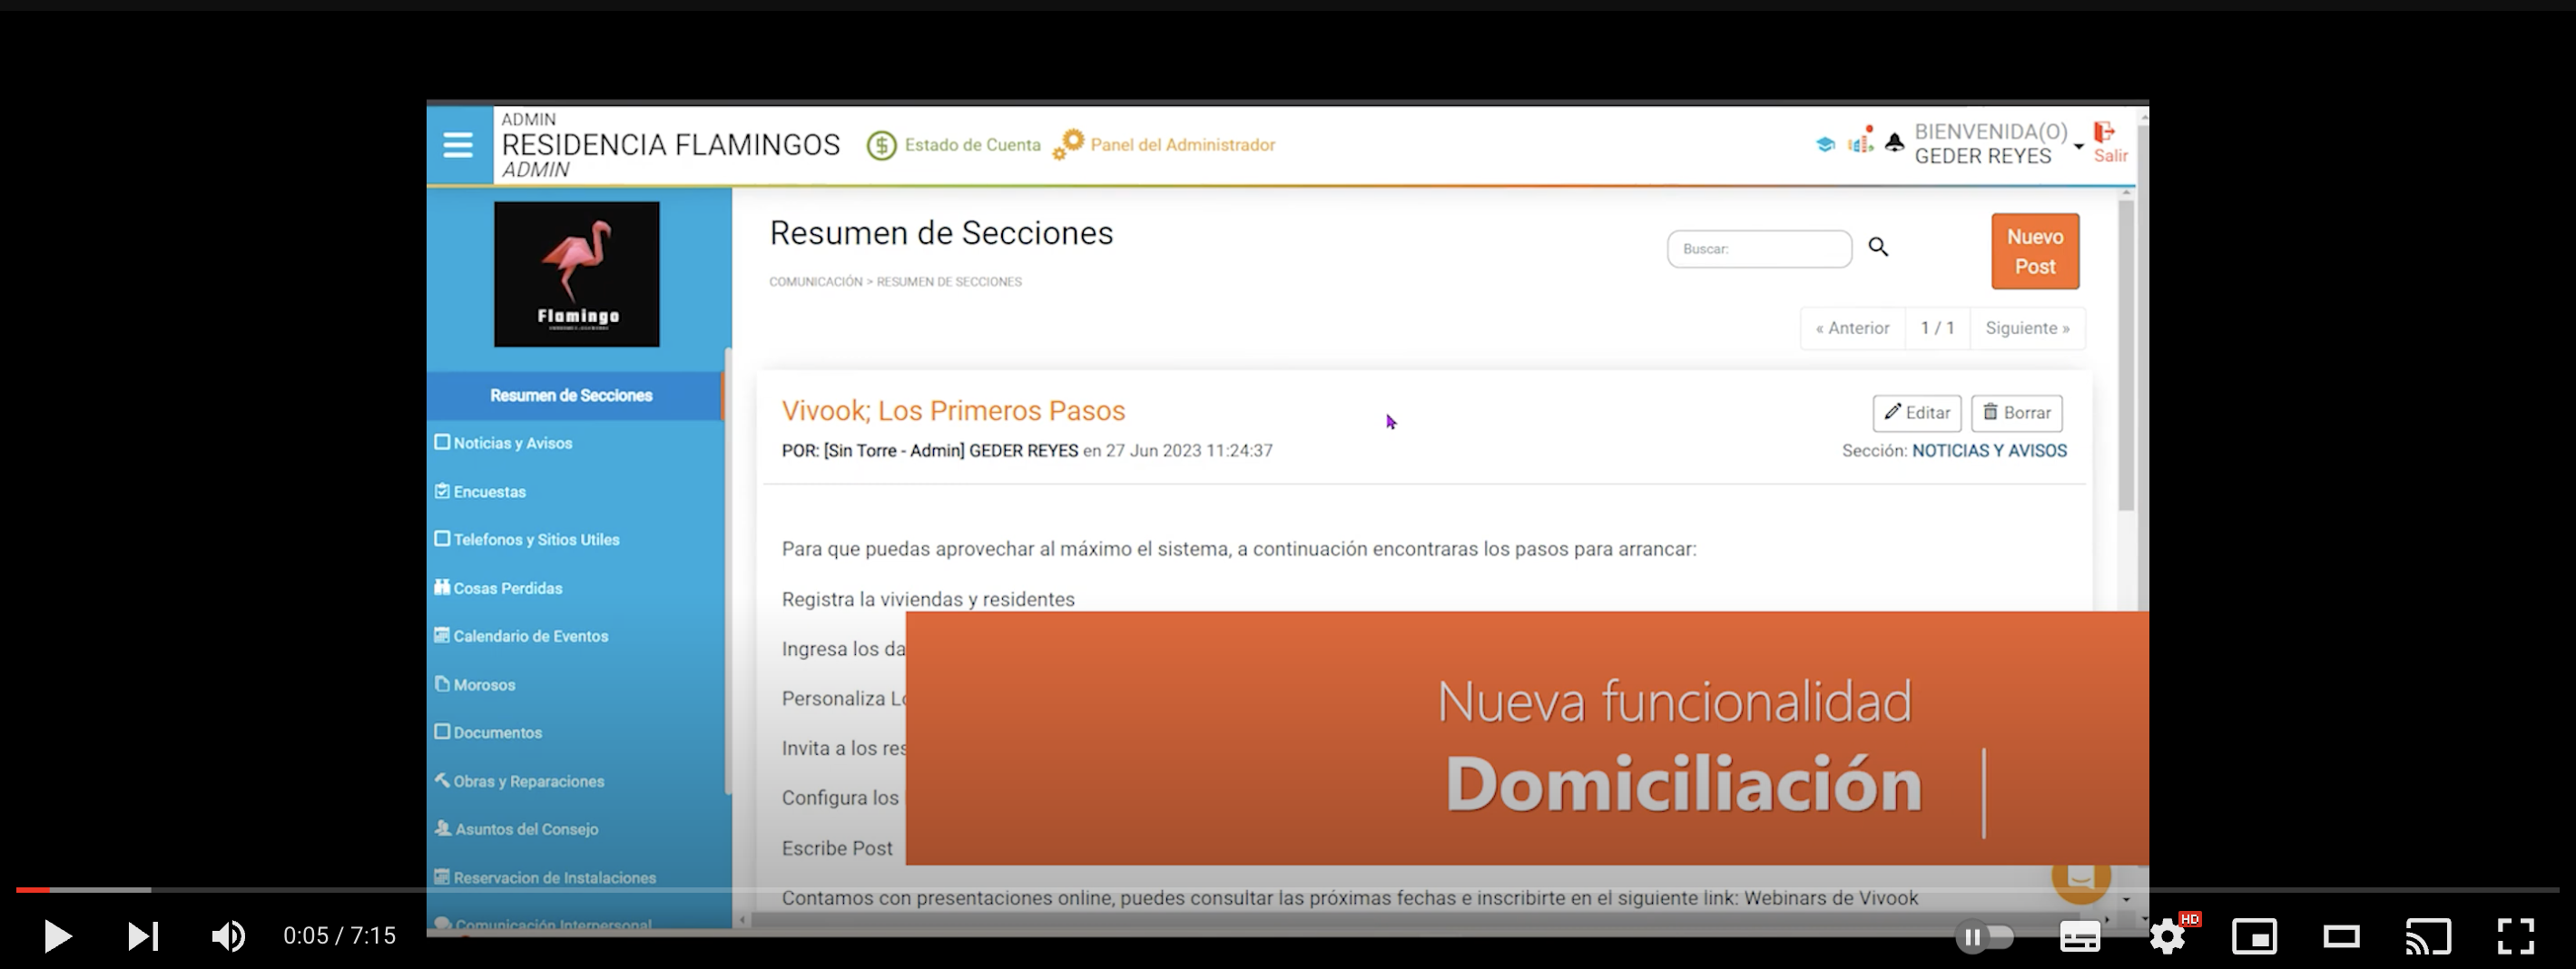Viewport: 2576px width, 969px height.
Task: Open post Vivook; Los Primeros Pasos
Action: point(953,411)
